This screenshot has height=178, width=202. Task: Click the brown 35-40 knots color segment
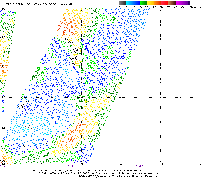click(172, 3)
